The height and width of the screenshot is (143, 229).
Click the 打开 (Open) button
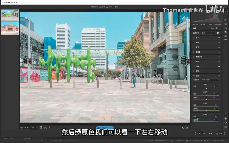tap(199, 133)
